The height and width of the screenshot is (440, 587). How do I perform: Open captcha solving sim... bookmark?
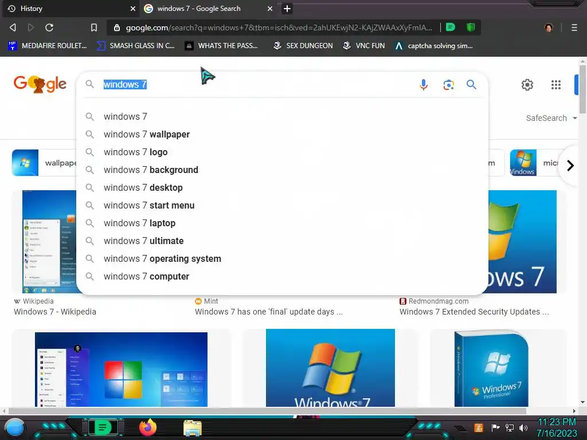[x=434, y=46]
